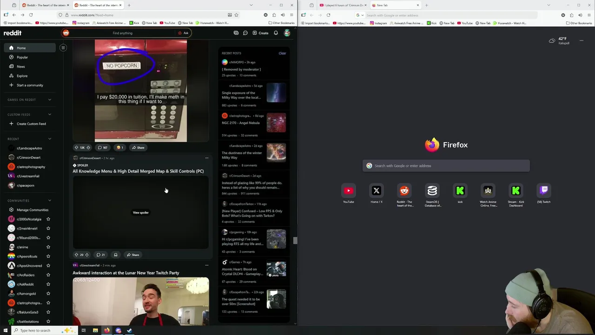The image size is (595, 335).
Task: Open Manage Communities link
Action: click(30, 210)
